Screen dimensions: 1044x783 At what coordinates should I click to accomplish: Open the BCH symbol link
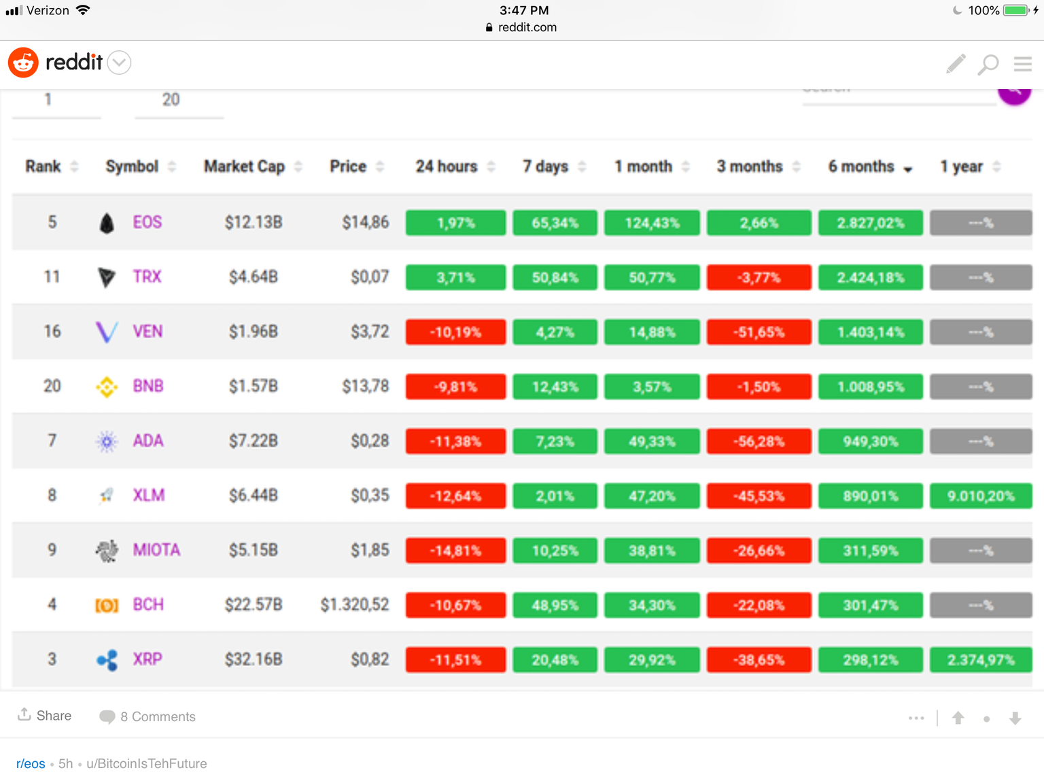[148, 604]
